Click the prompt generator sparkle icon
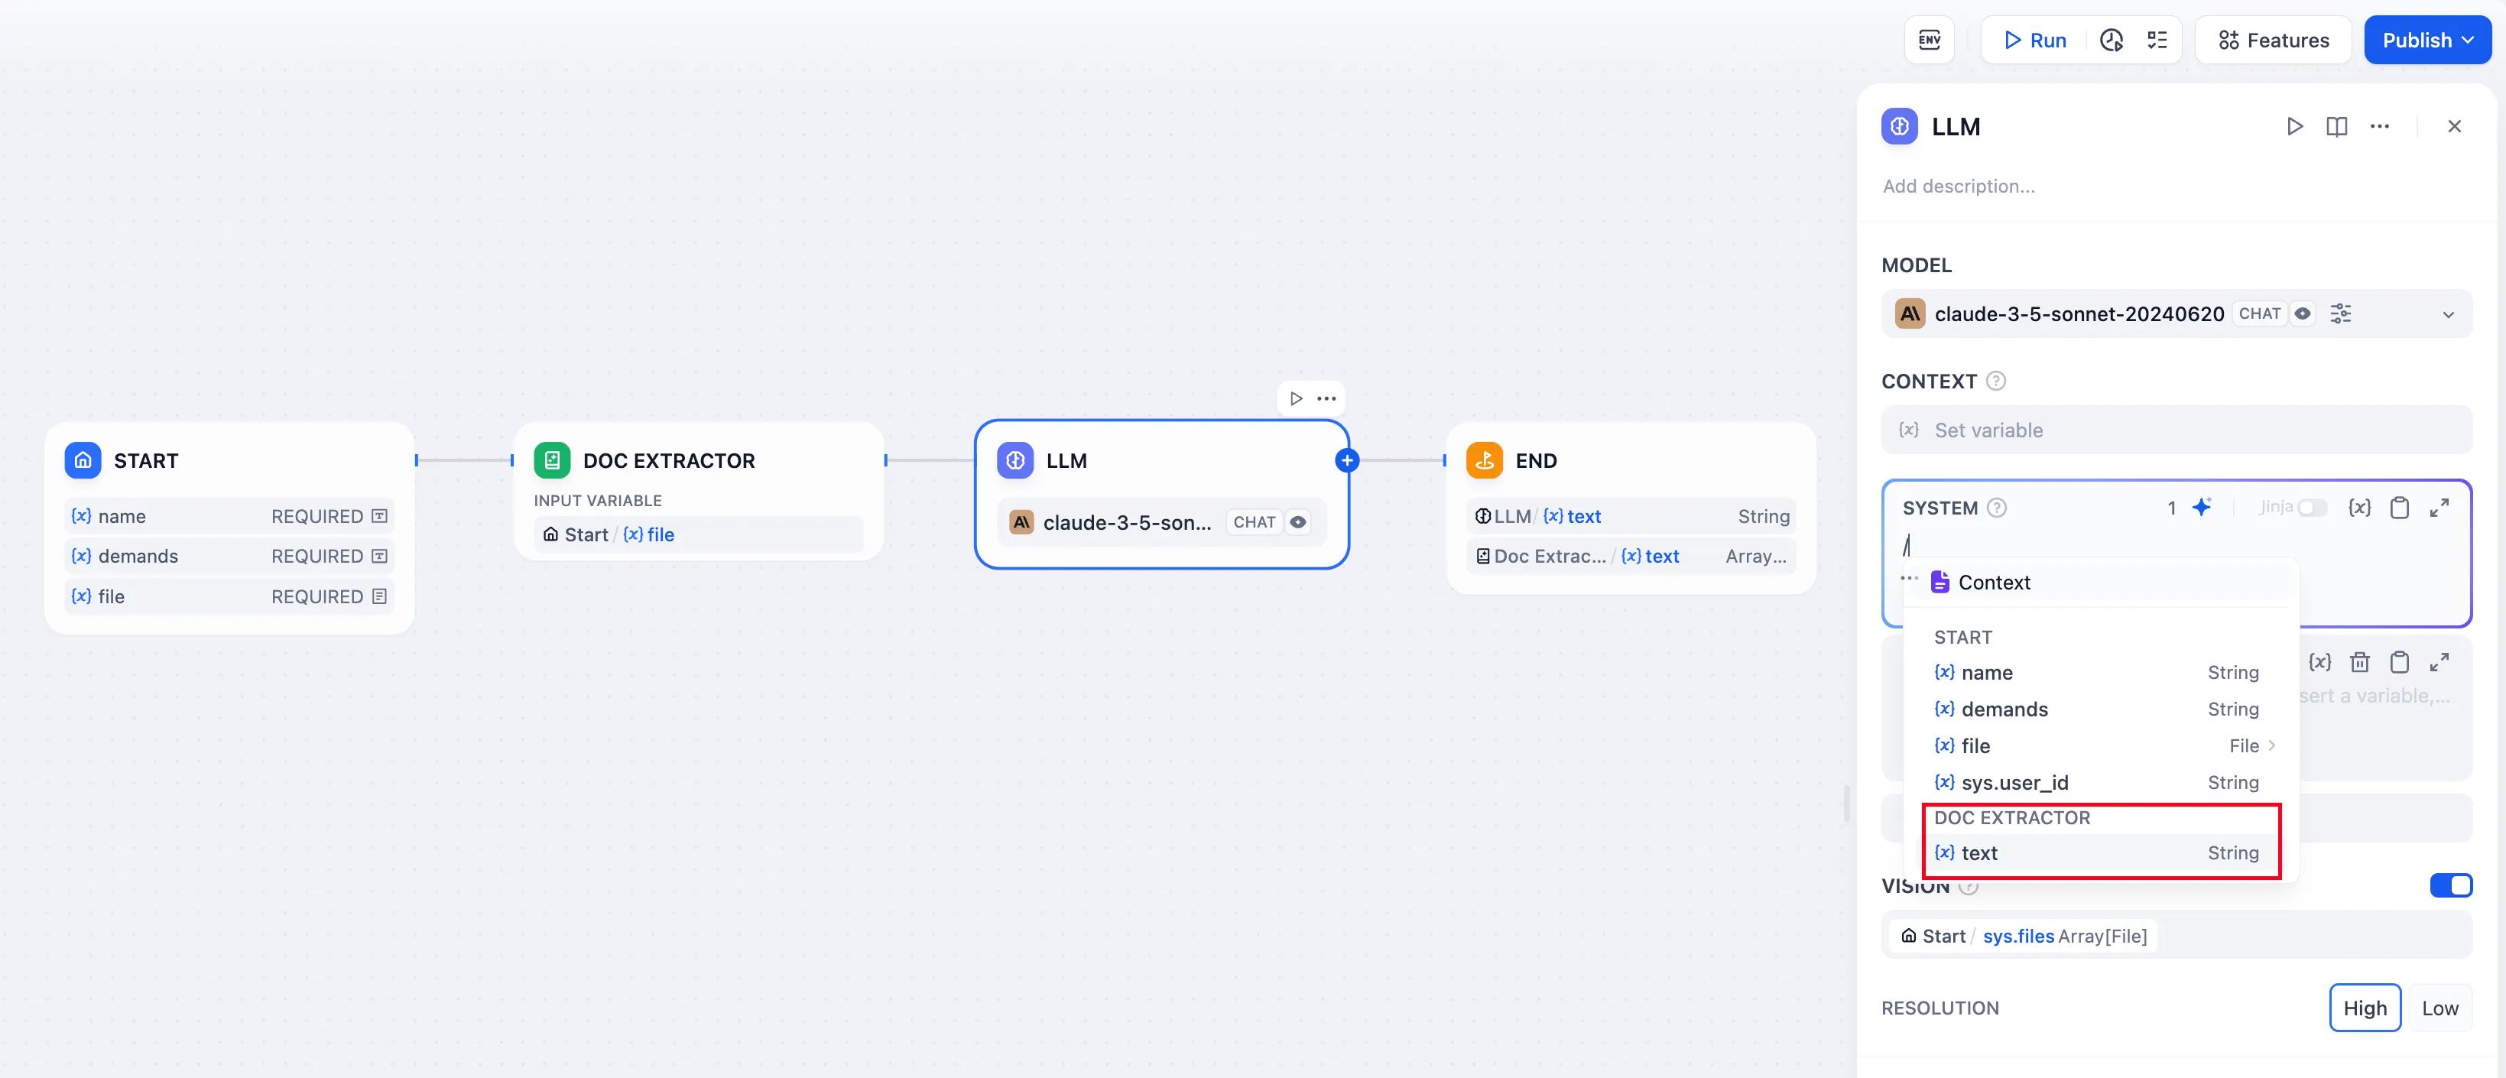 2202,507
